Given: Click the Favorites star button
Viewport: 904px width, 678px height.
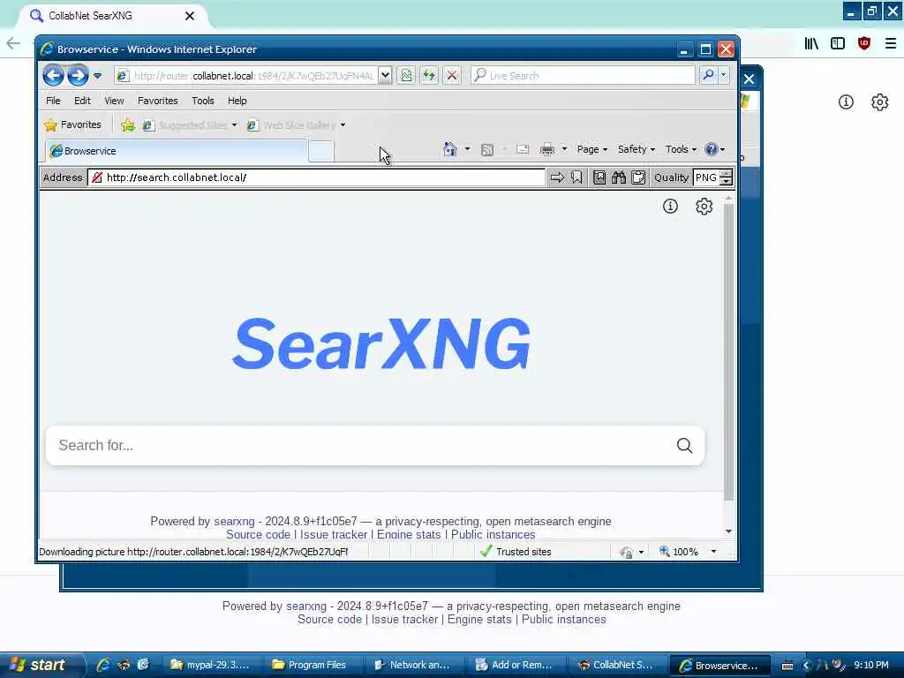Looking at the screenshot, I should point(73,124).
